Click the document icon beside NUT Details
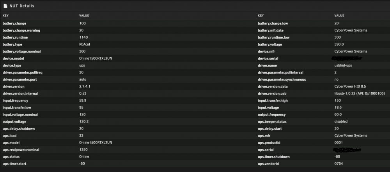 [5, 6]
